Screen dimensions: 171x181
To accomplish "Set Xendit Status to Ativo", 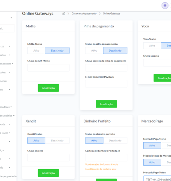I will click(x=36, y=140).
